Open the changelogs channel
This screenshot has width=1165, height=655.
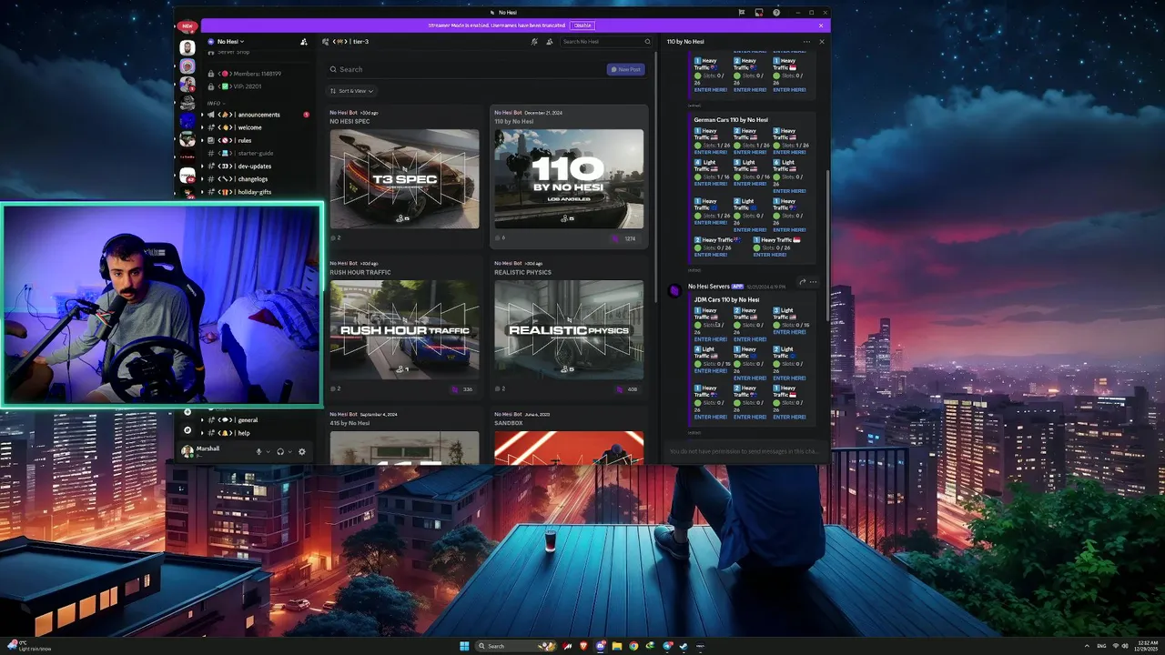[258, 179]
